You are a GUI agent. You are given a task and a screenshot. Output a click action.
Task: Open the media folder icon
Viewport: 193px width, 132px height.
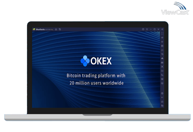(162, 71)
